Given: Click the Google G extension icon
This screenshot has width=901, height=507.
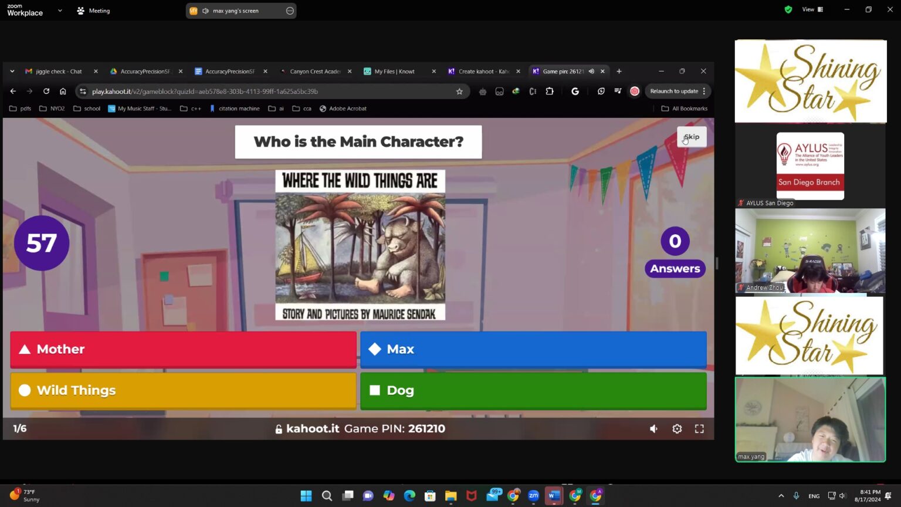Looking at the screenshot, I should pyautogui.click(x=575, y=92).
